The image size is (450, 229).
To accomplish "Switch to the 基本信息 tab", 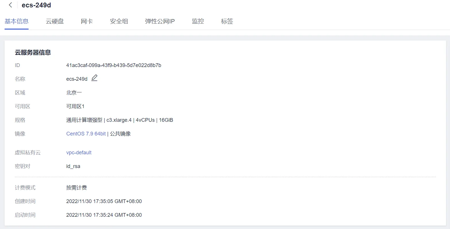I will pyautogui.click(x=17, y=21).
